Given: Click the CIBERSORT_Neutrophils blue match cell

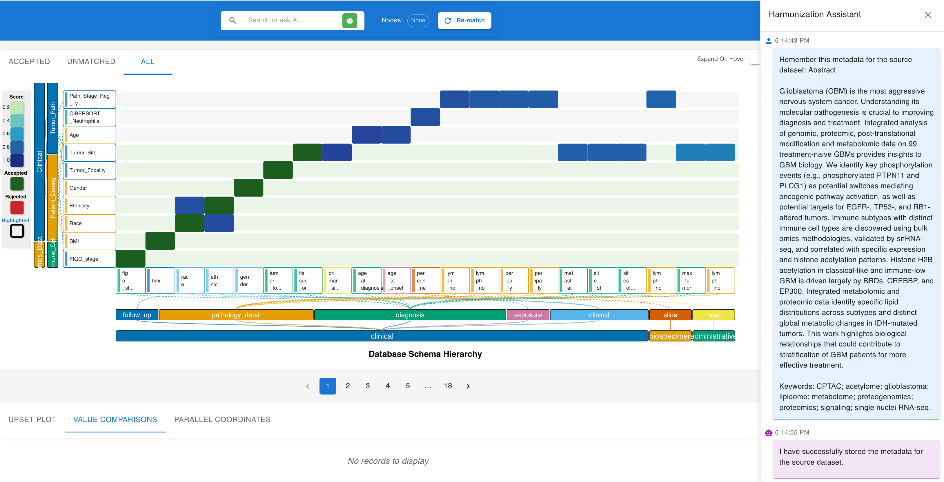Looking at the screenshot, I should [x=425, y=117].
